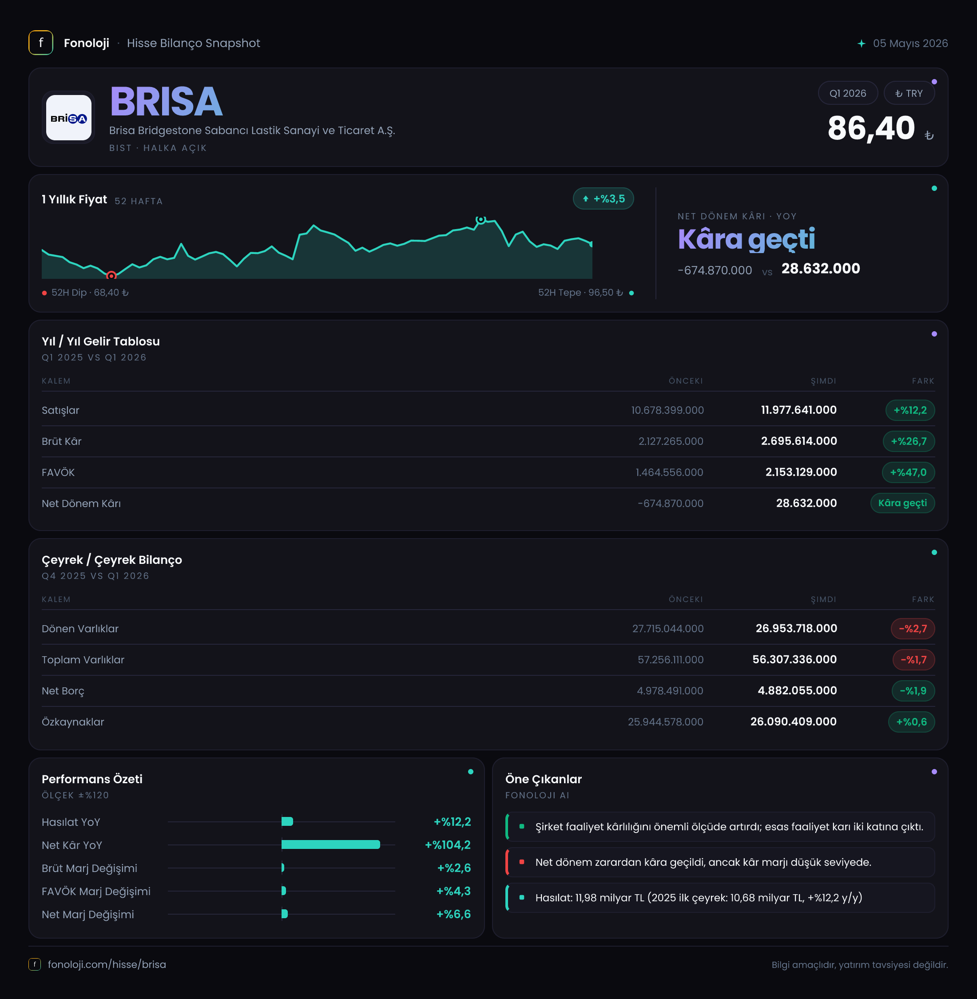This screenshot has height=999, width=977.
Task: Click the FAVÖK current value 2.153.129.000
Action: pyautogui.click(x=801, y=472)
